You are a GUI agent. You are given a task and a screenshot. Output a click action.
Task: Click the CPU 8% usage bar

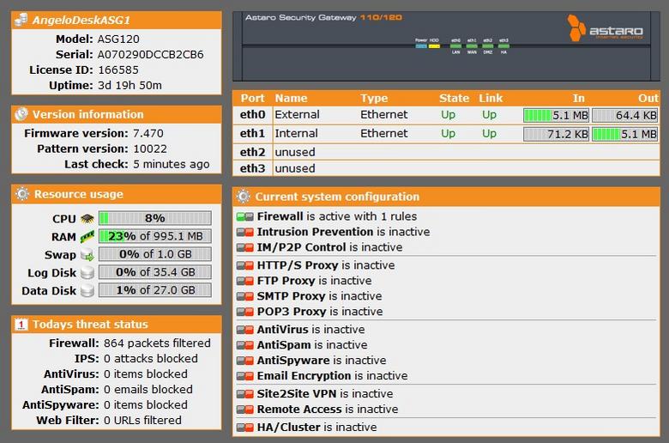pos(155,218)
